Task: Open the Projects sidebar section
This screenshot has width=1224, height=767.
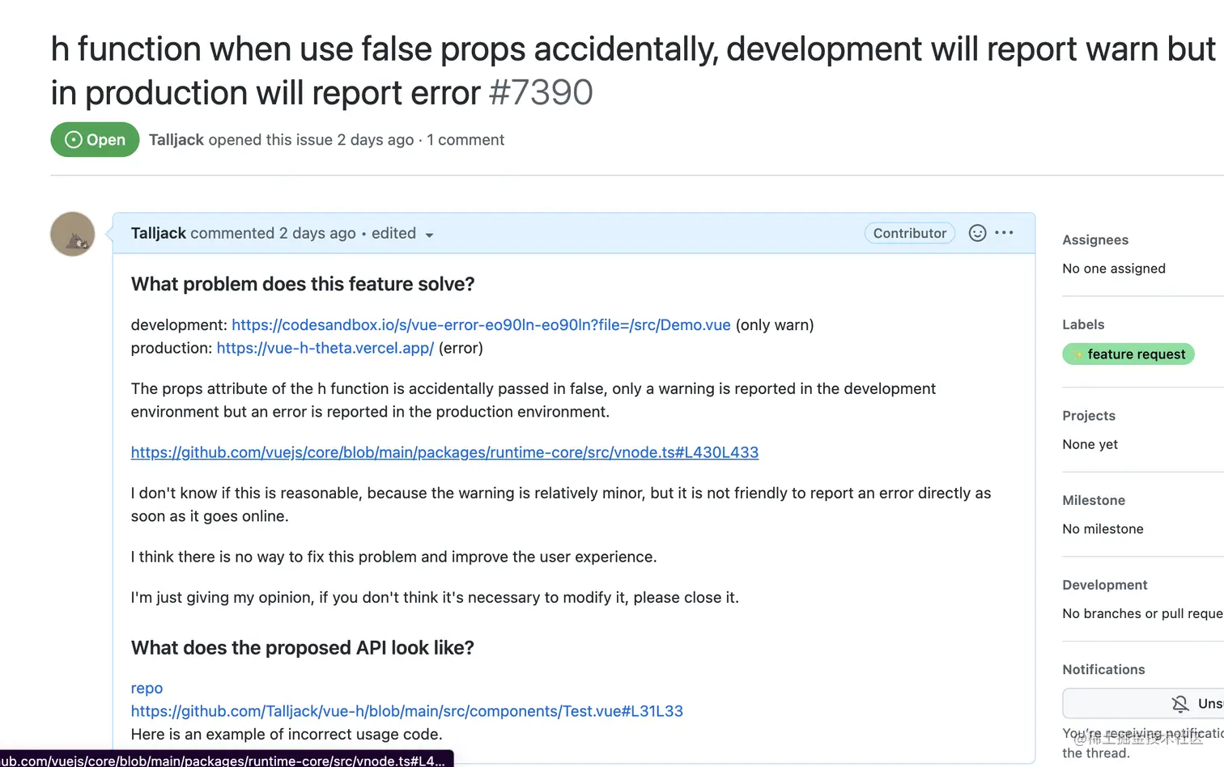Action: click(1089, 416)
